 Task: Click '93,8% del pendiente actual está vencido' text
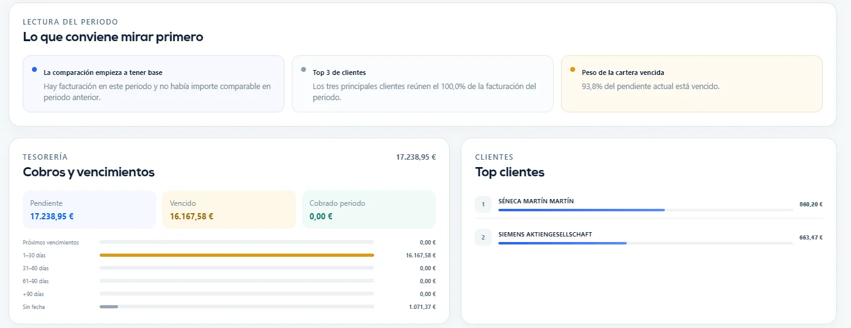[x=651, y=87]
